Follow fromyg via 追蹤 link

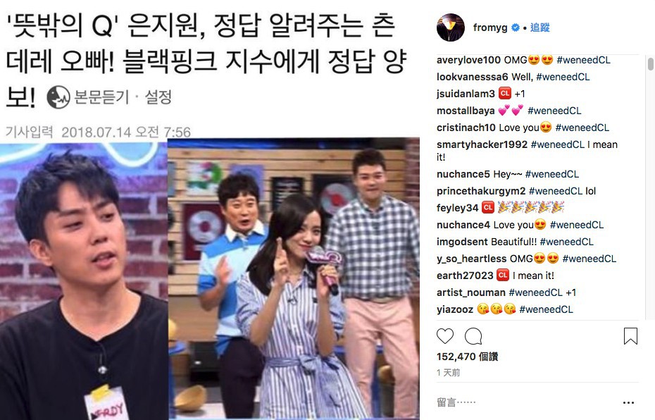(539, 27)
